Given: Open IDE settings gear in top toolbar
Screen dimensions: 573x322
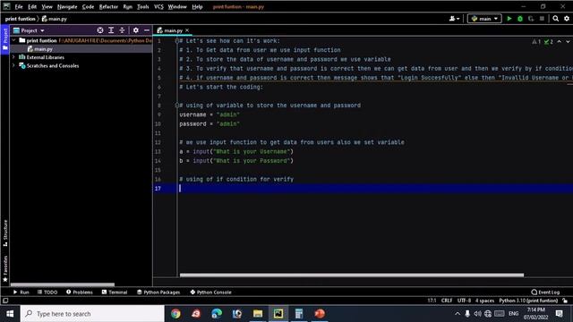Looking at the screenshot, I should 567,19.
